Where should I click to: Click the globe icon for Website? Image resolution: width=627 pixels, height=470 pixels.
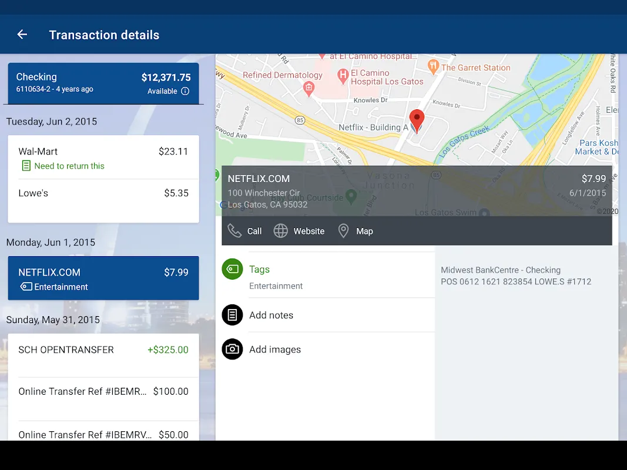[281, 231]
